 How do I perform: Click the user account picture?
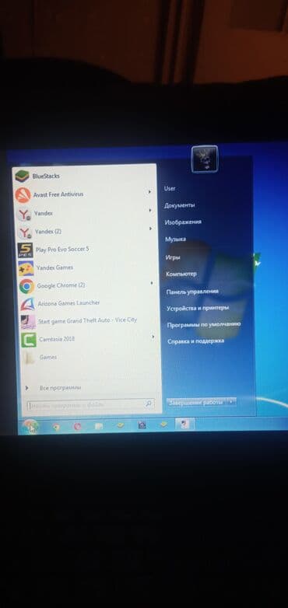(x=205, y=159)
